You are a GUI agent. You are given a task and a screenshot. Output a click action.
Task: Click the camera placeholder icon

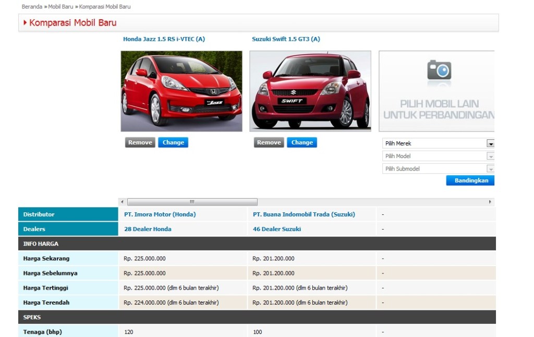tap(439, 70)
